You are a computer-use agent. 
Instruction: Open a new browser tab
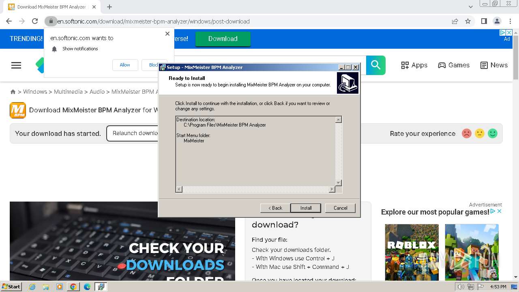pos(109,7)
